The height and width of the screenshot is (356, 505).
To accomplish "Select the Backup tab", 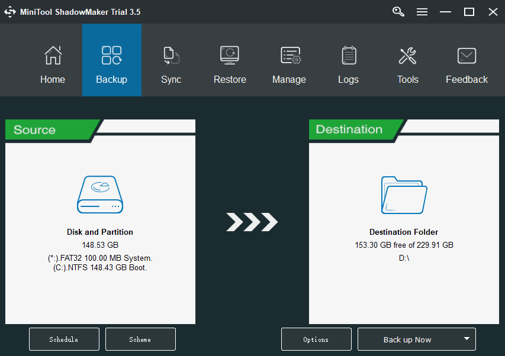I will pos(112,60).
